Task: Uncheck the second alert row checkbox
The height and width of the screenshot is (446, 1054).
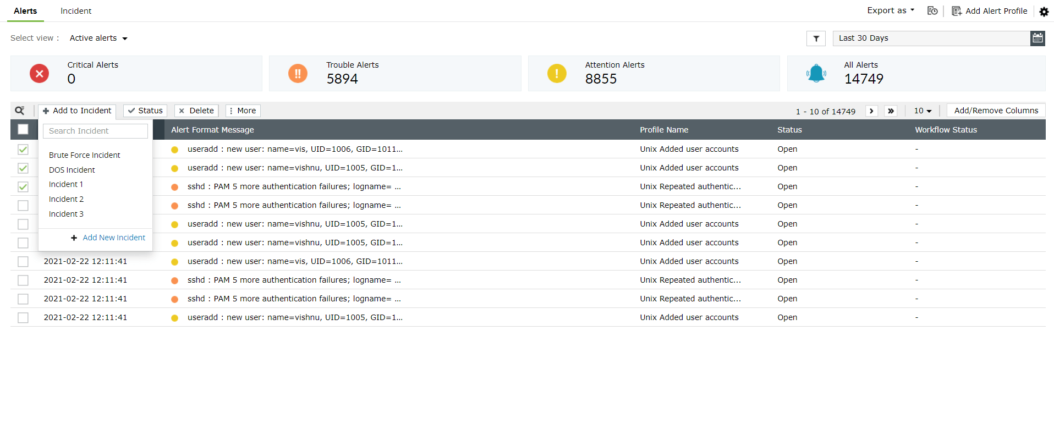Action: [x=23, y=168]
